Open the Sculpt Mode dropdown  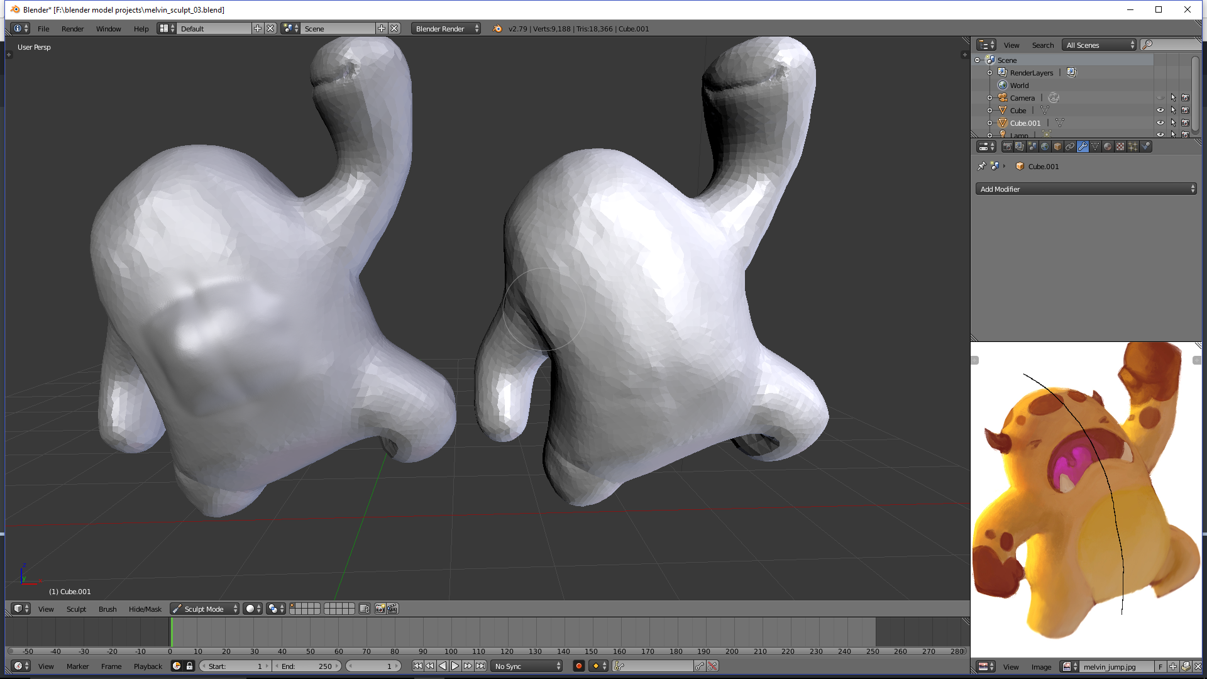(x=205, y=609)
